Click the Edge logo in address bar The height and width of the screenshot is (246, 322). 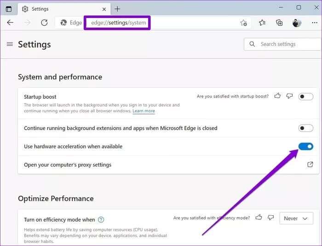pos(63,23)
